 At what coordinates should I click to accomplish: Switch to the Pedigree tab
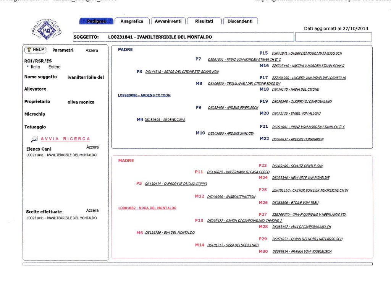(96, 21)
